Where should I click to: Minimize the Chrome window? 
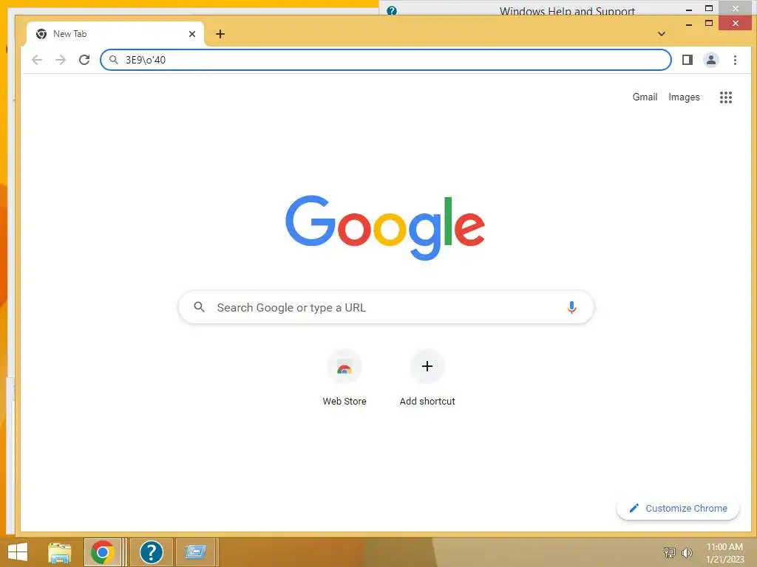pyautogui.click(x=689, y=23)
